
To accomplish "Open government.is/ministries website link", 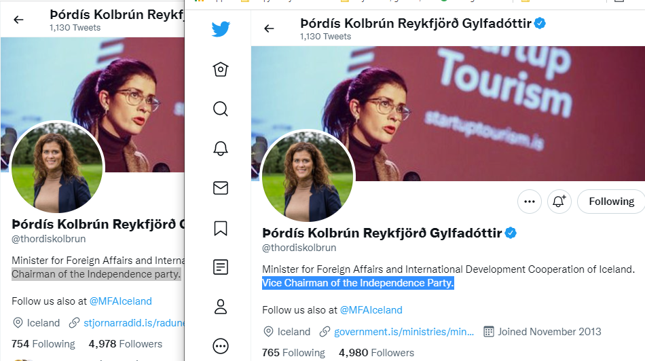I will pos(403,332).
